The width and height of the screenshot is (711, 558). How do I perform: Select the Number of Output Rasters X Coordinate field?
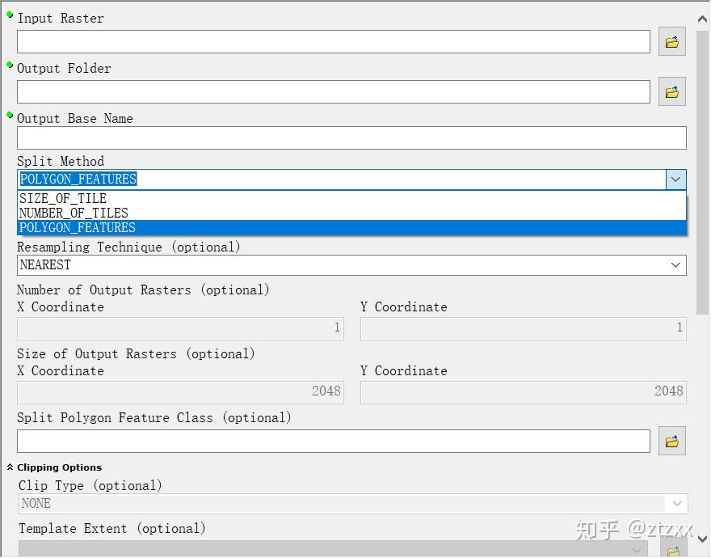click(179, 328)
